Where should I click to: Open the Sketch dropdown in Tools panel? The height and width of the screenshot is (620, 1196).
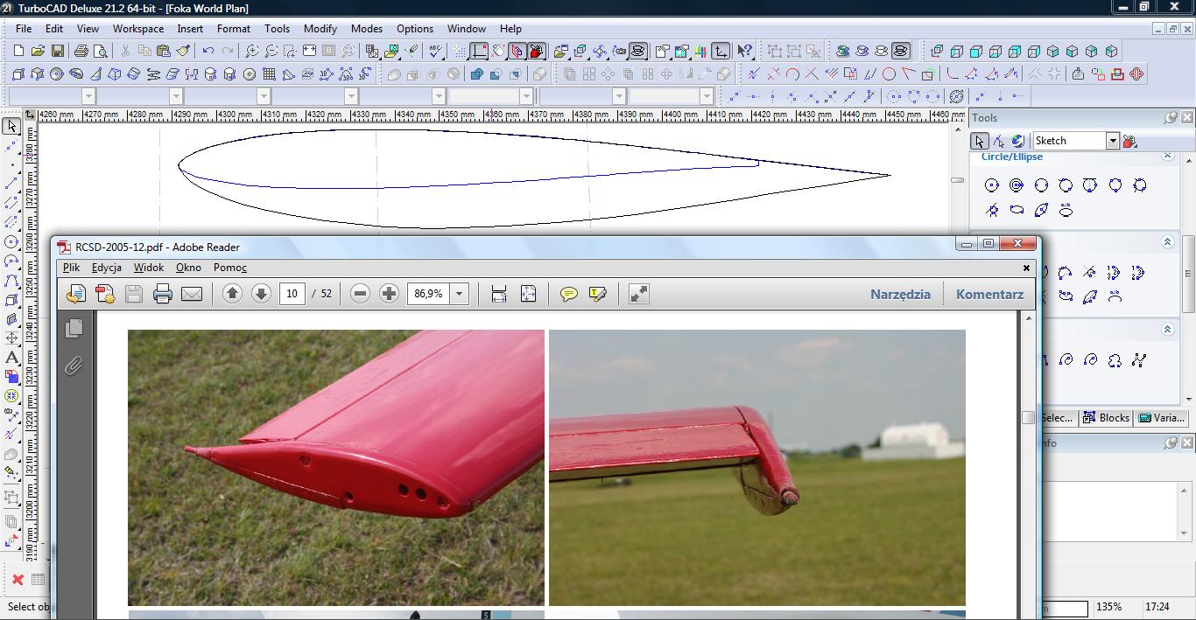coord(1112,141)
